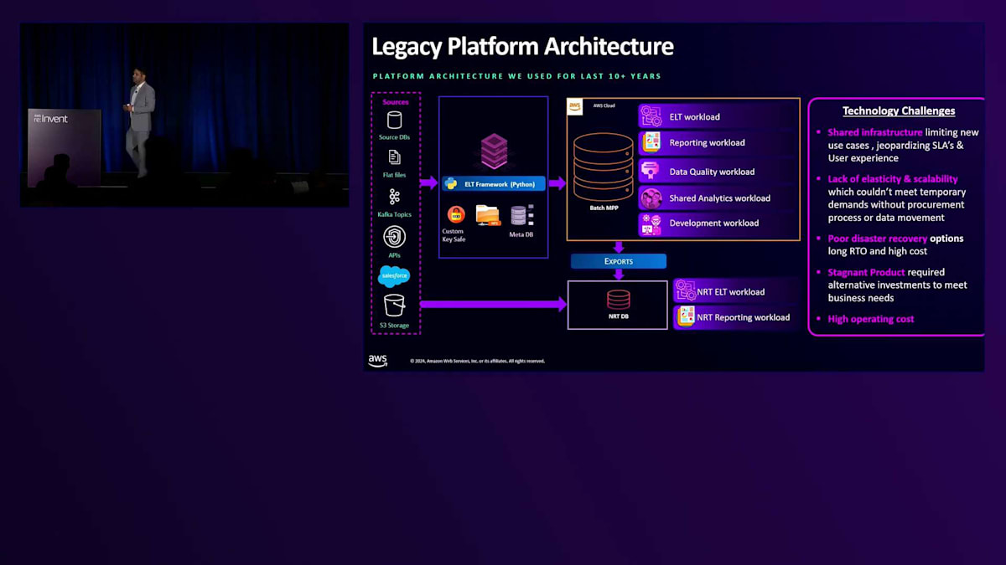The image size is (1006, 565).
Task: Click the 'Stagnant Product' bullet text
Action: pos(867,272)
